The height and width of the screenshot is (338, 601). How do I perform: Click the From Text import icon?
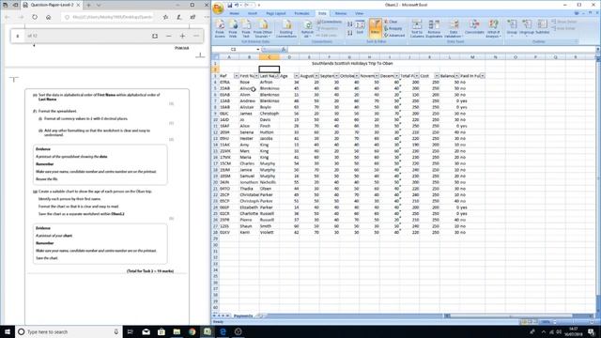tap(246, 28)
